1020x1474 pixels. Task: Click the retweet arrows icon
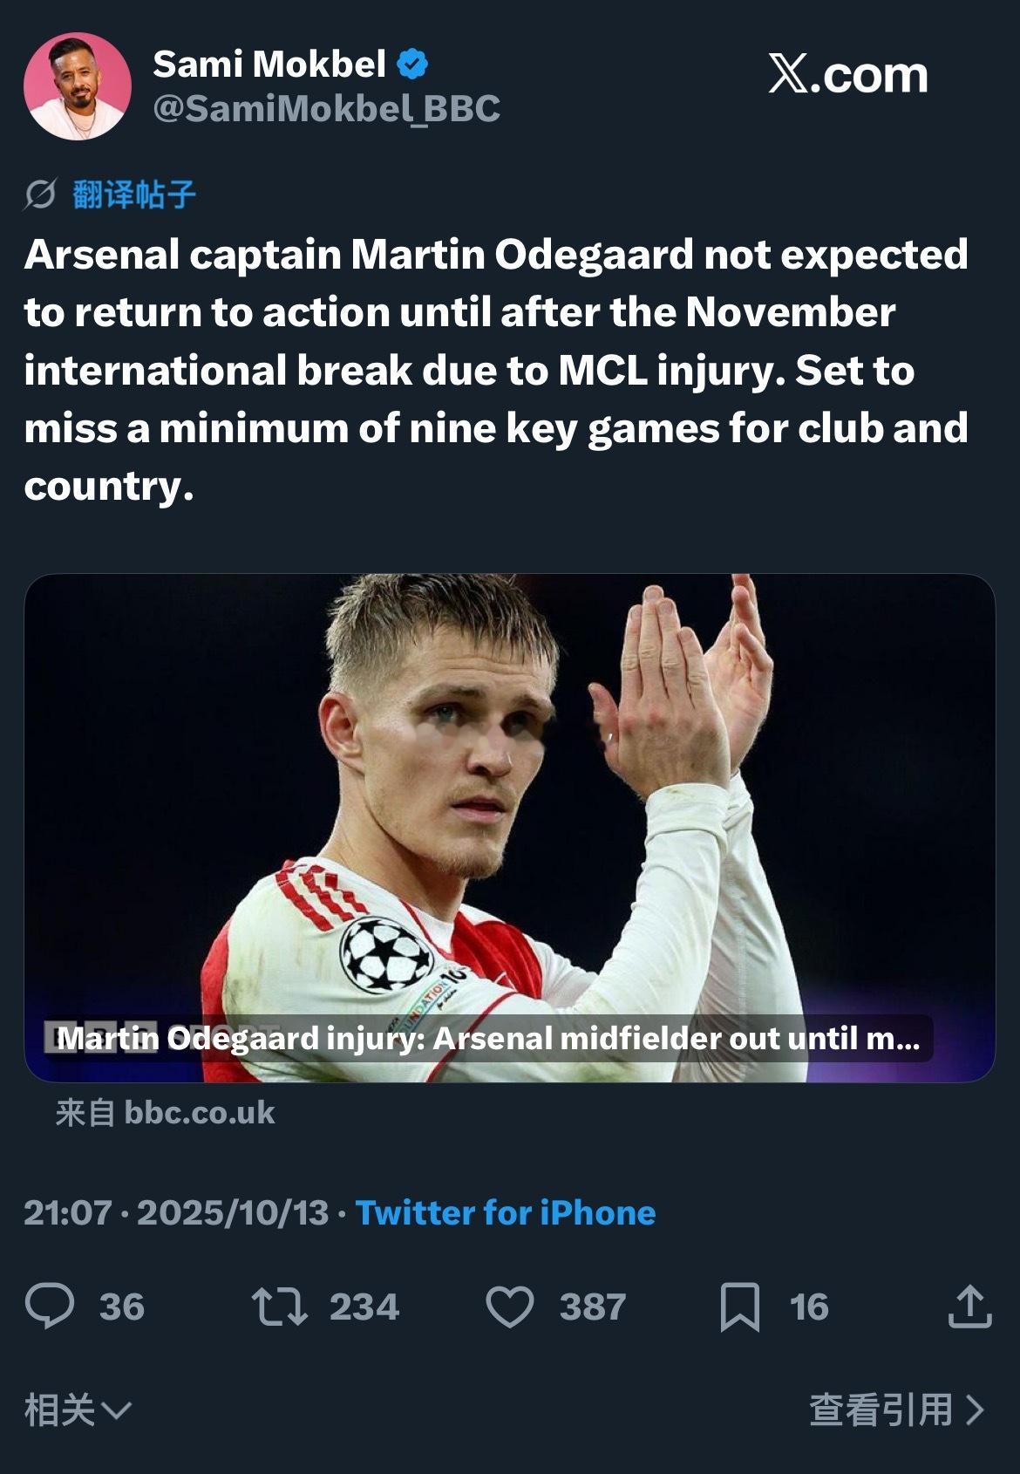pyautogui.click(x=279, y=1307)
